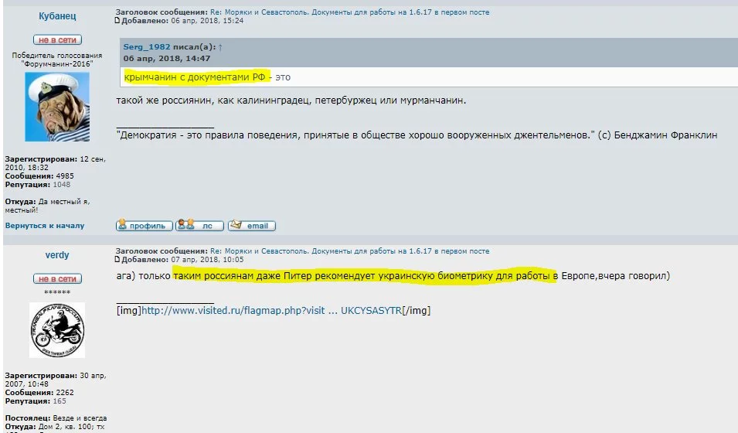This screenshot has height=433, width=738.
Task: Click post icon beside 07 апр 2018 date
Action: click(117, 260)
